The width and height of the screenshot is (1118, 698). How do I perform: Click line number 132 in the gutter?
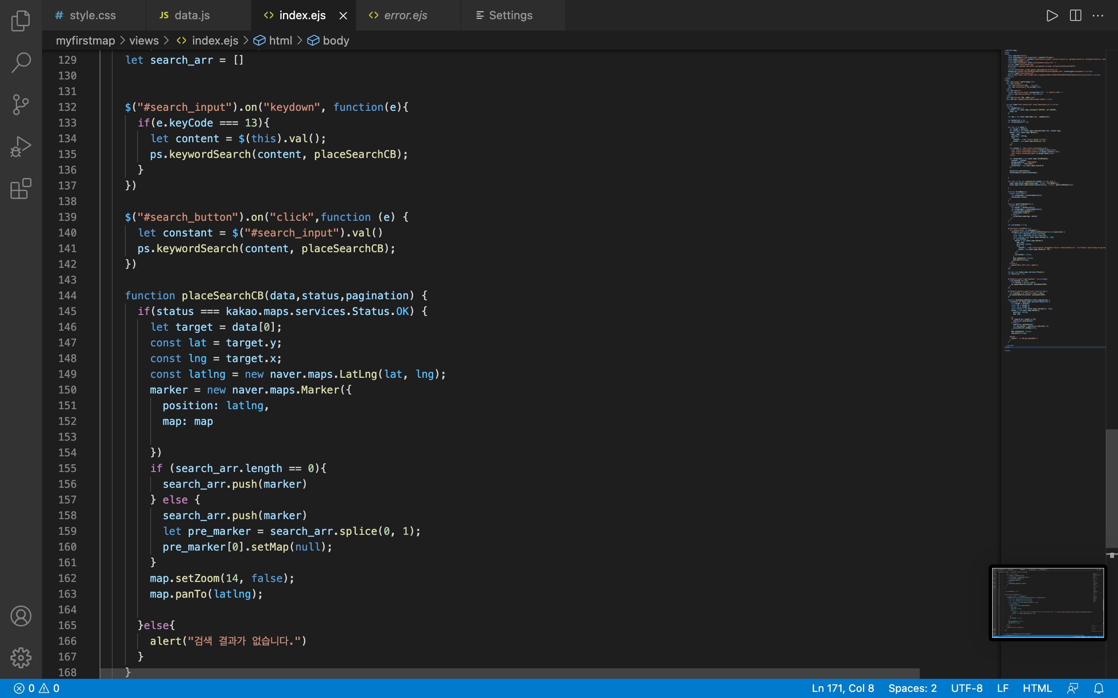click(x=67, y=107)
